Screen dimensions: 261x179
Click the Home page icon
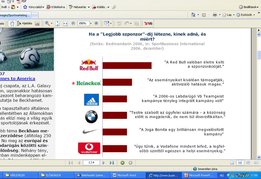tap(193, 15)
